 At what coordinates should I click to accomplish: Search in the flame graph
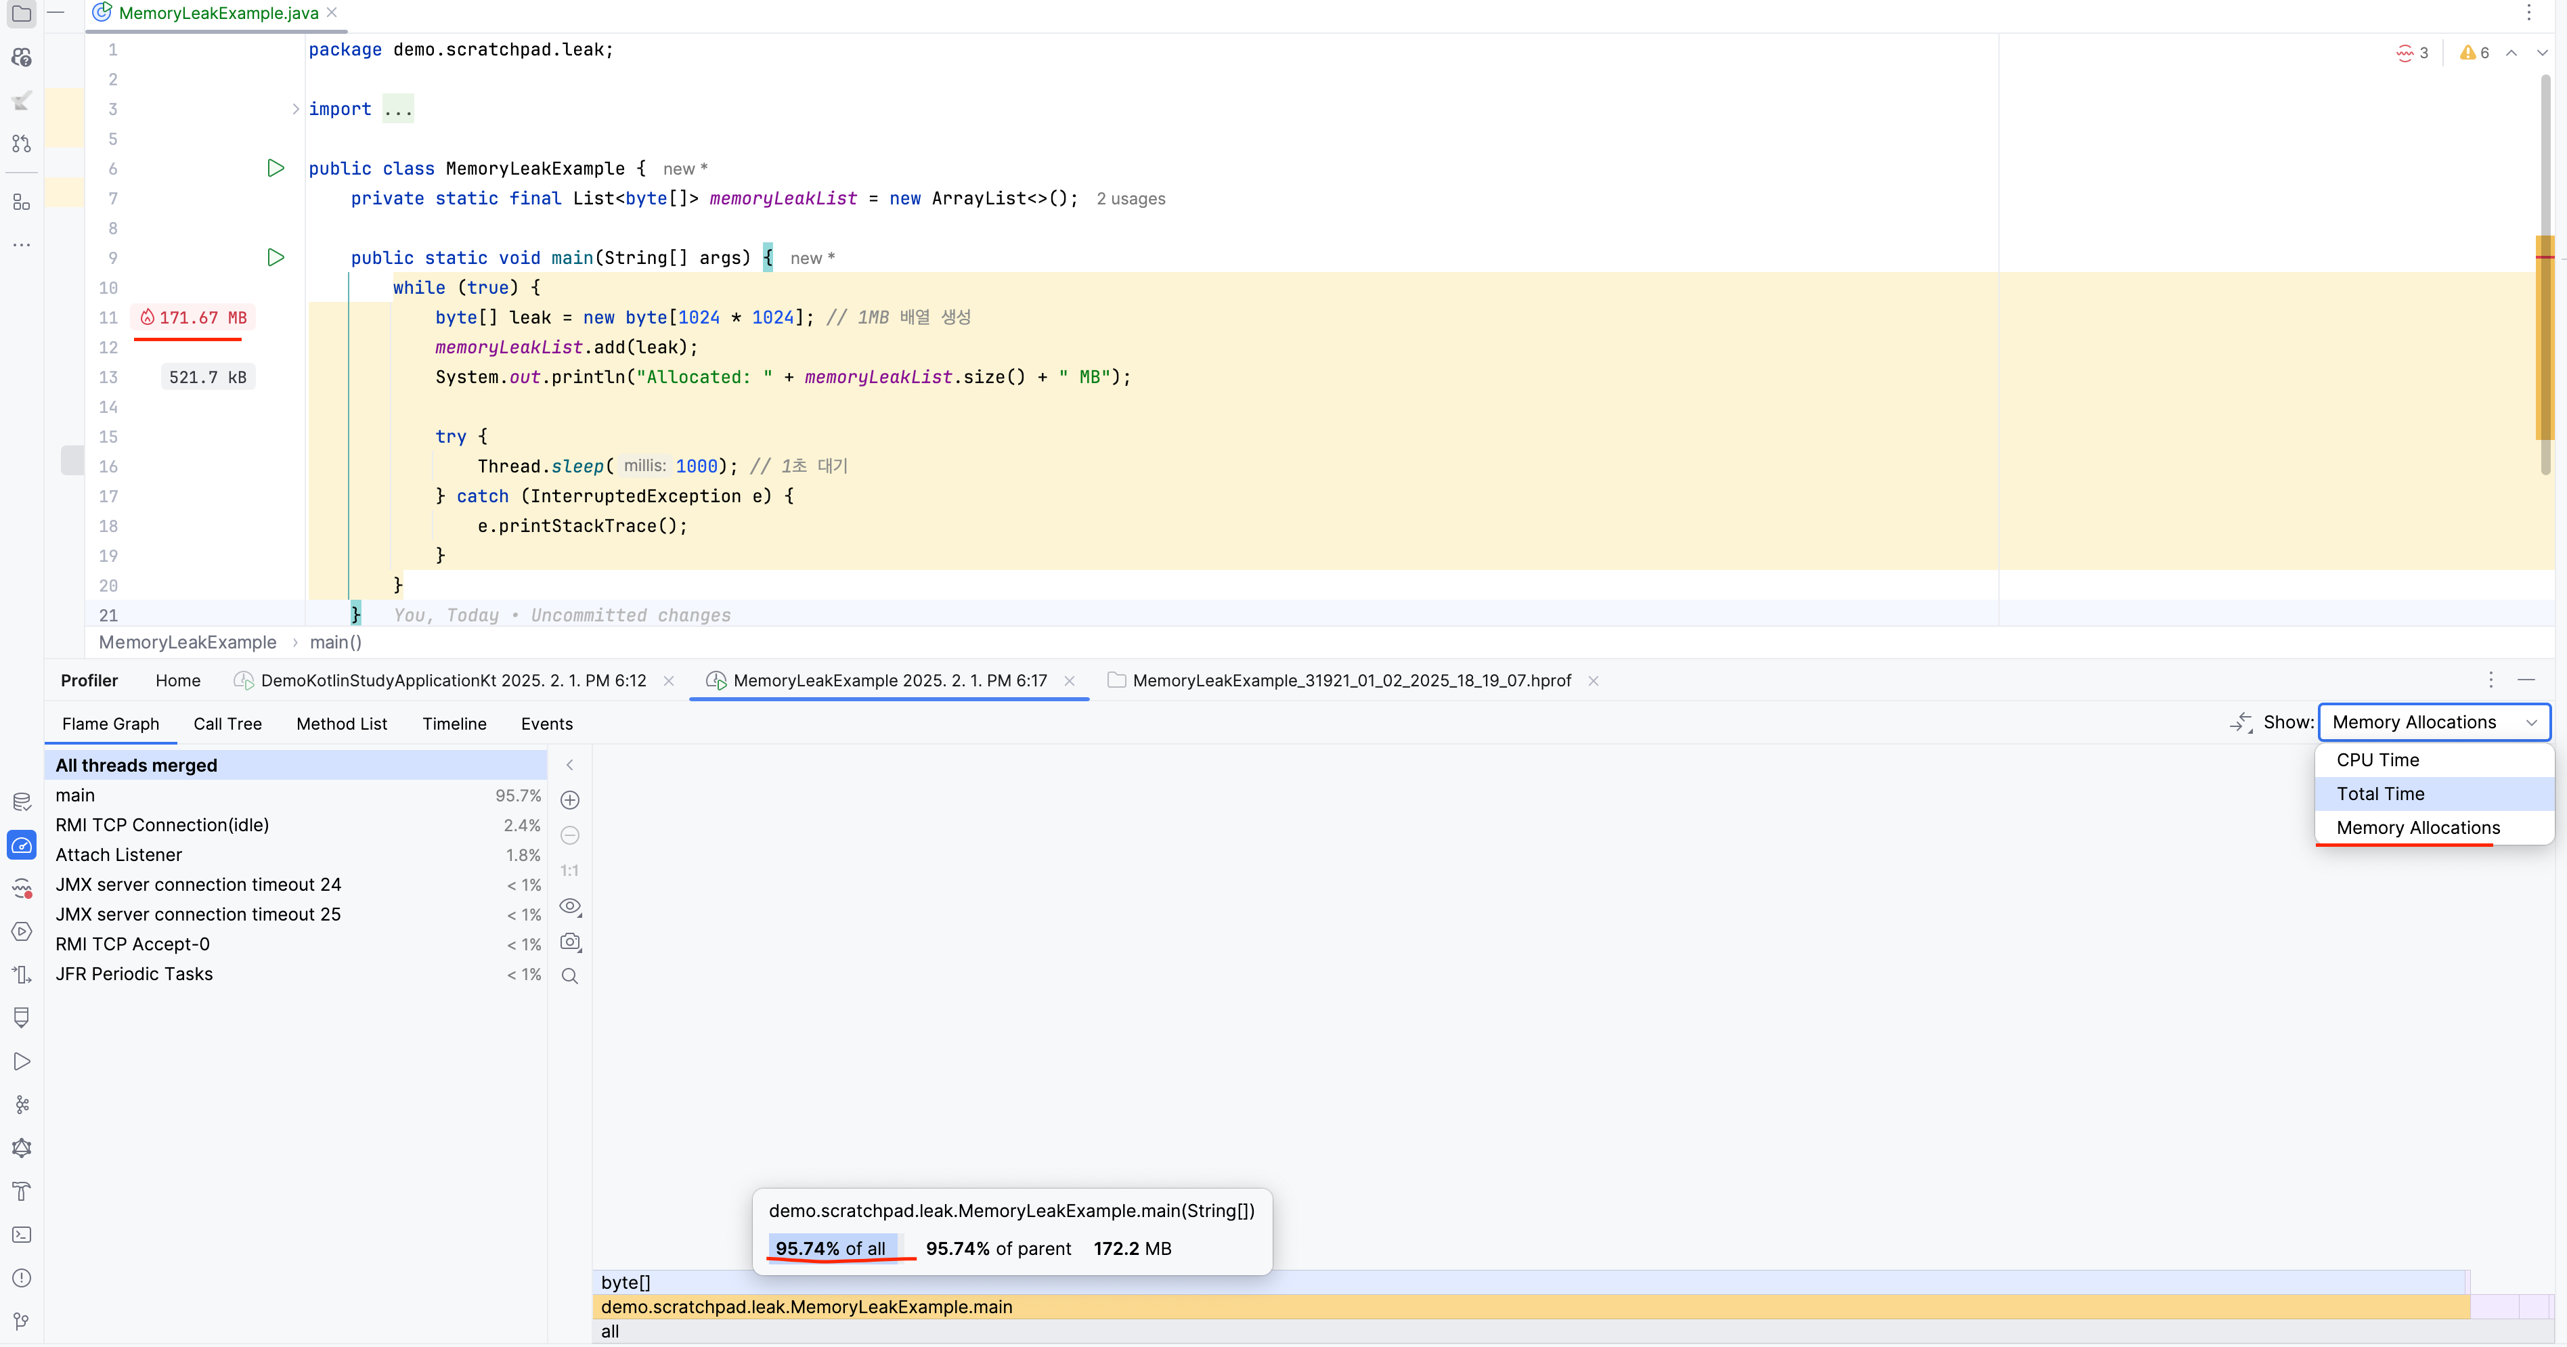tap(570, 976)
